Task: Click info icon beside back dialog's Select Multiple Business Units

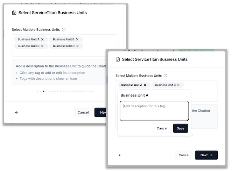Action: tap(64, 30)
